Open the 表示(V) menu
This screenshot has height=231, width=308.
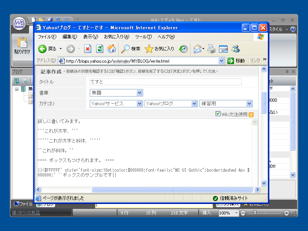[x=91, y=37]
